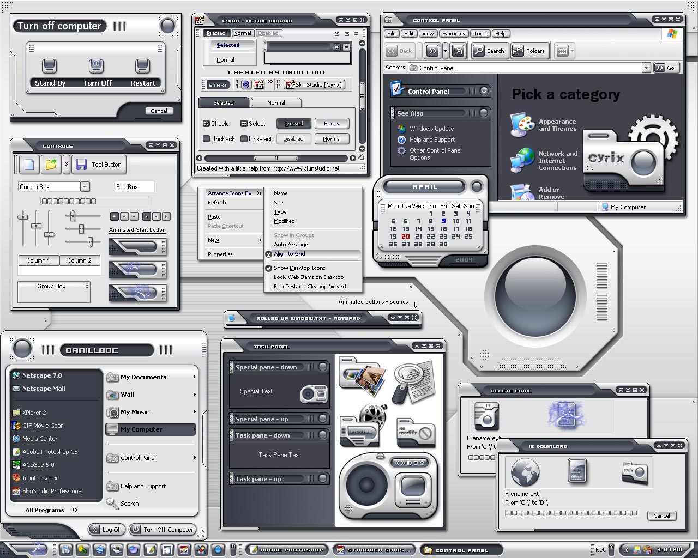Viewport: 698px width, 558px height.
Task: Click the globe icon in IE Download dialog
Action: coord(525,472)
